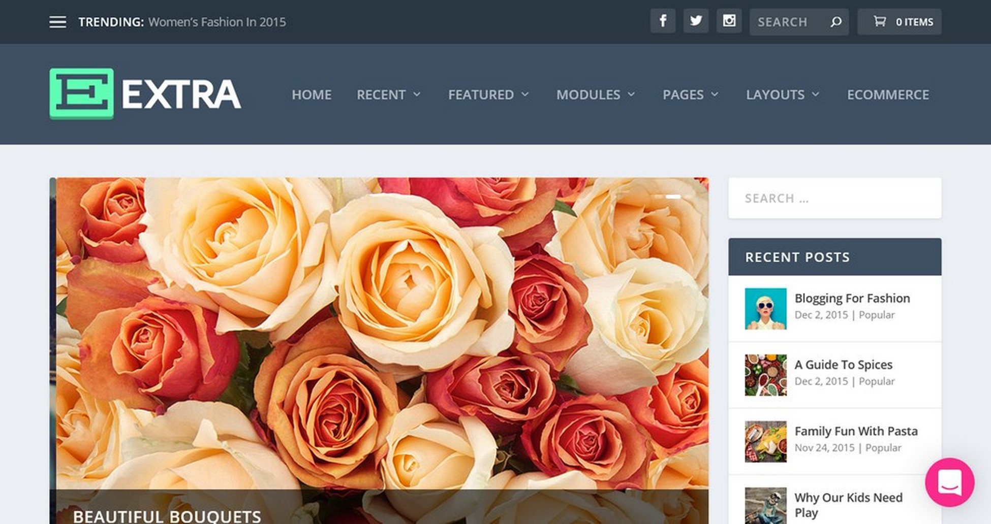Click the Popular category under Family Fun With Pasta
The image size is (991, 524).
[x=883, y=448]
